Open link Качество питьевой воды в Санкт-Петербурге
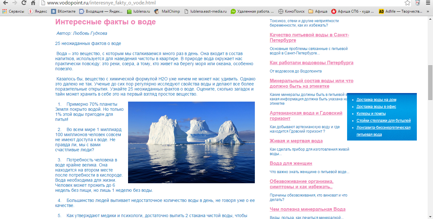Screen dimensions: 433x219 pos(309,37)
